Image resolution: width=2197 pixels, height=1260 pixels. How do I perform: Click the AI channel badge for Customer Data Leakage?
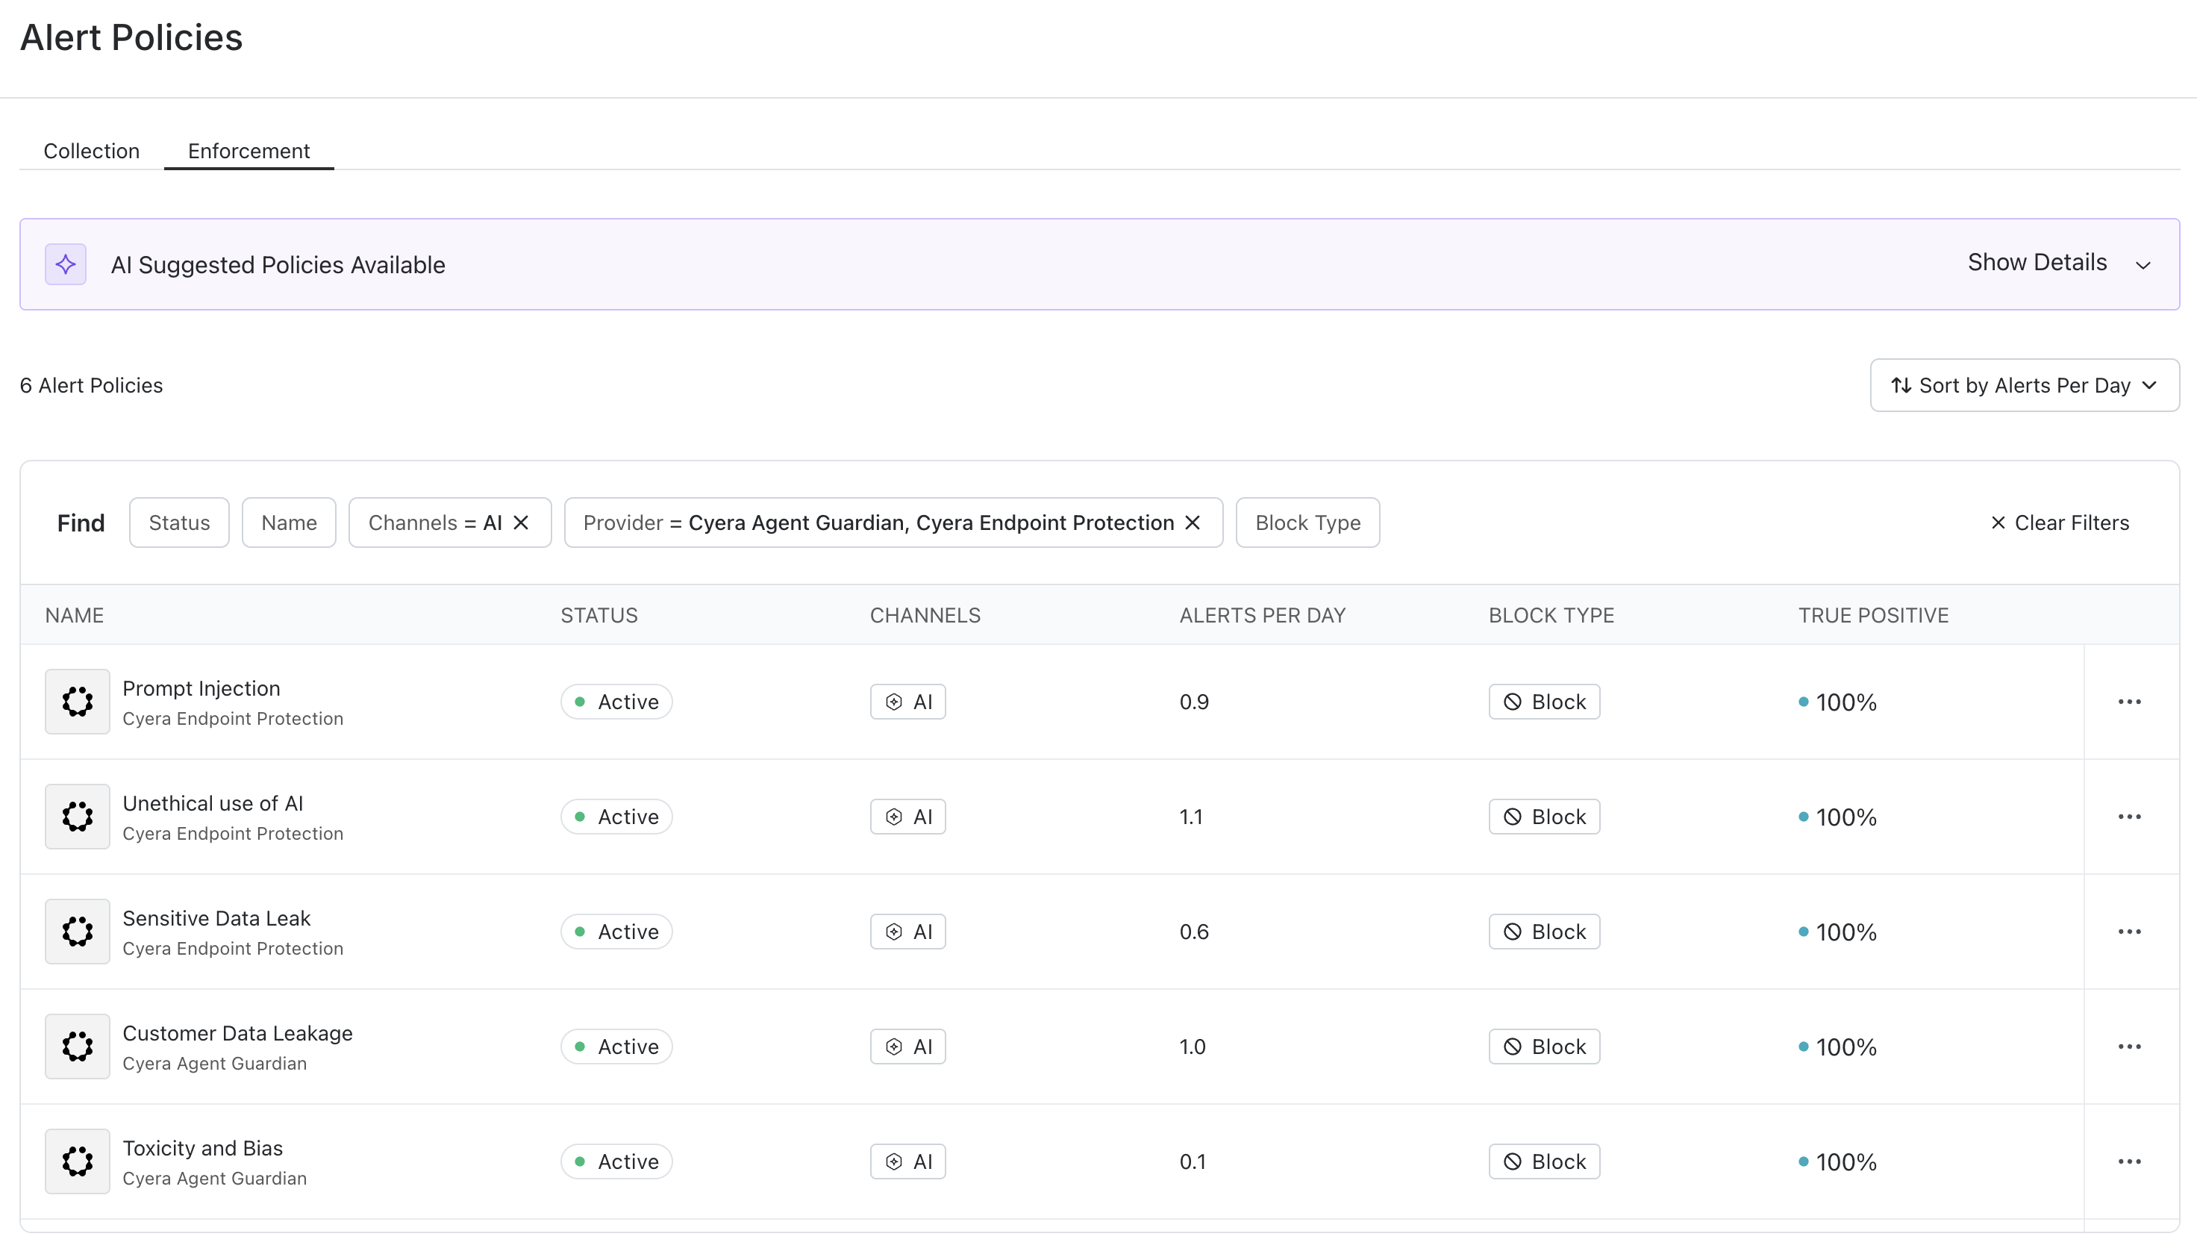(908, 1047)
